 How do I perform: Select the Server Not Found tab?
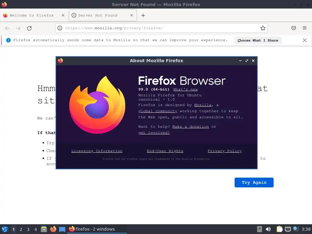pyautogui.click(x=103, y=15)
